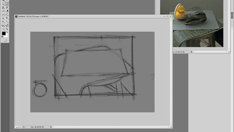Screen dimensions: 234x132
Task: Minimize the Untitled-1 document window
Action: pyautogui.click(x=165, y=16)
